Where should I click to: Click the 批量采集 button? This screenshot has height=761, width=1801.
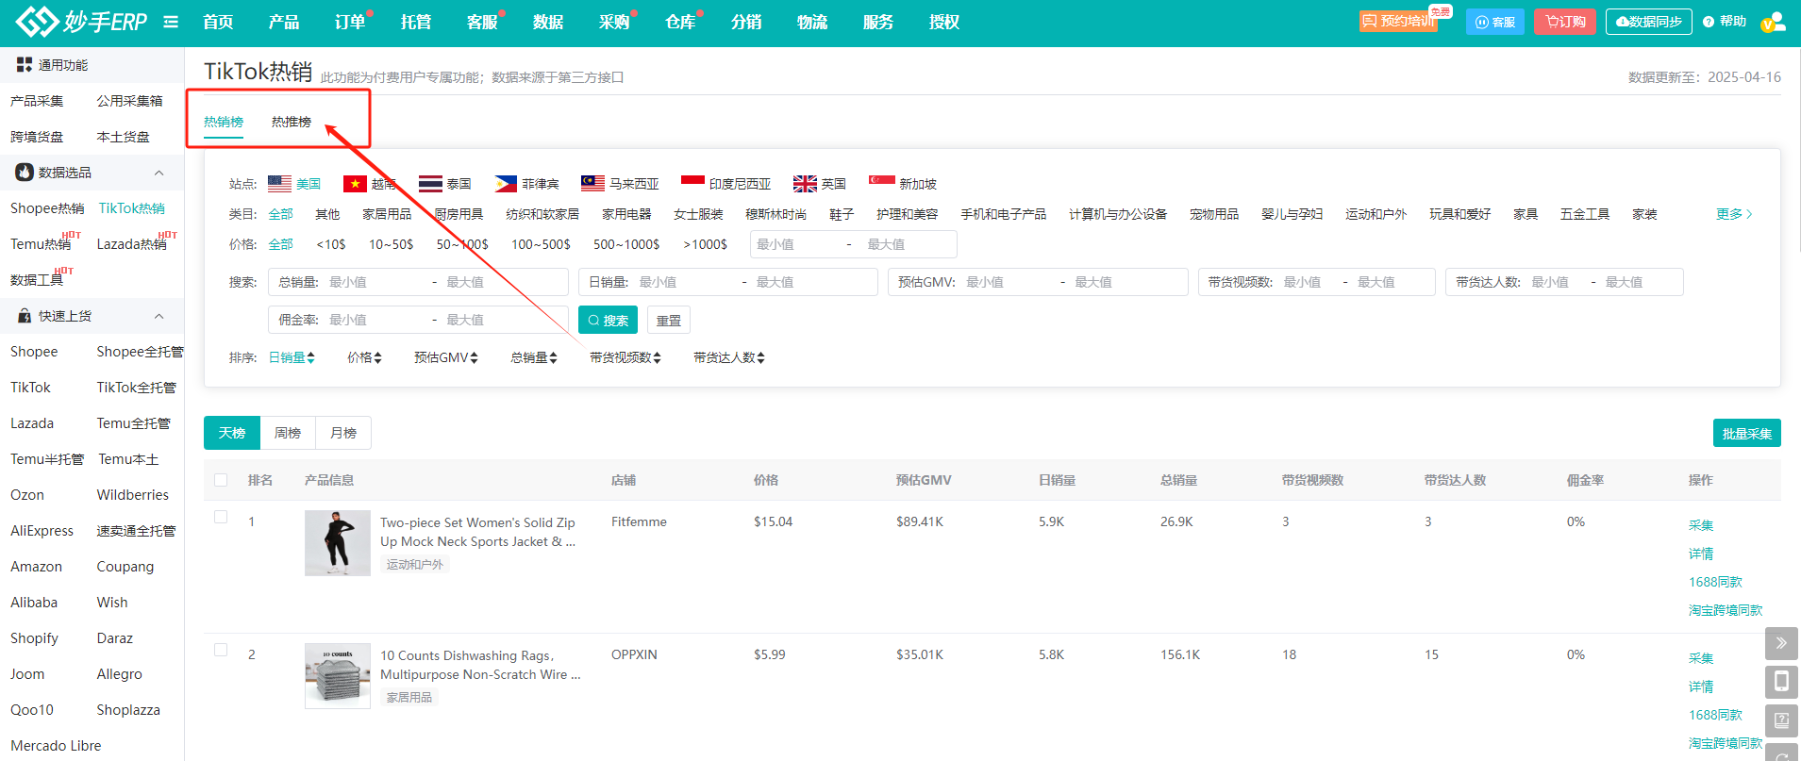coord(1746,433)
